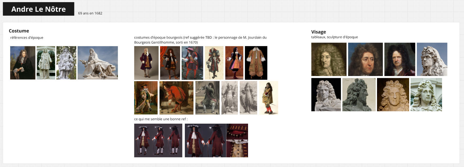This screenshot has width=464, height=167.
Task: Select illustration of gold coat with red stockings
Action: pyautogui.click(x=268, y=98)
